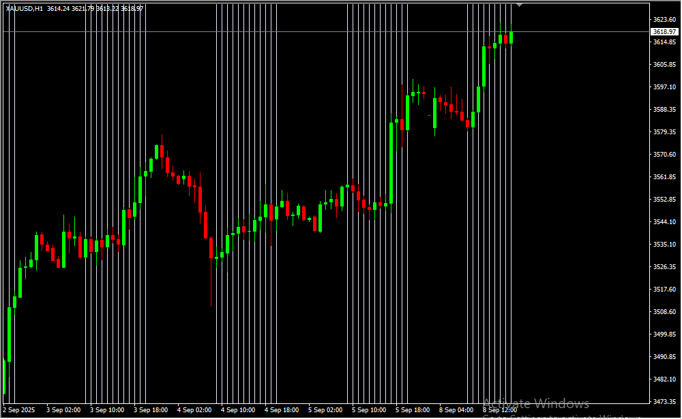Click the 3 Sep 02:00 time label
This screenshot has width=682, height=419.
63,410
